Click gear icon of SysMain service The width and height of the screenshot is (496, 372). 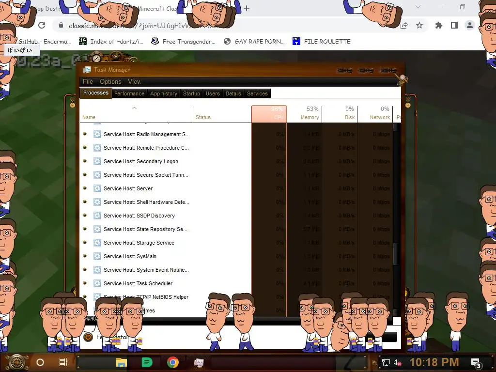coord(97,256)
